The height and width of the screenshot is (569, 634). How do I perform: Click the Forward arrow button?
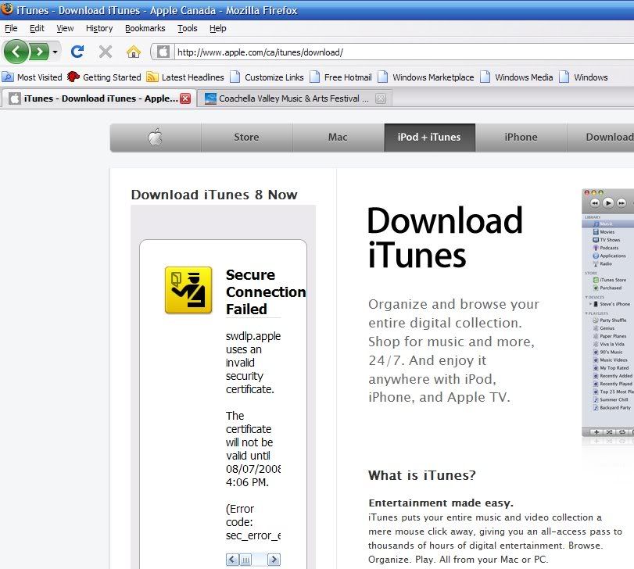click(x=39, y=52)
